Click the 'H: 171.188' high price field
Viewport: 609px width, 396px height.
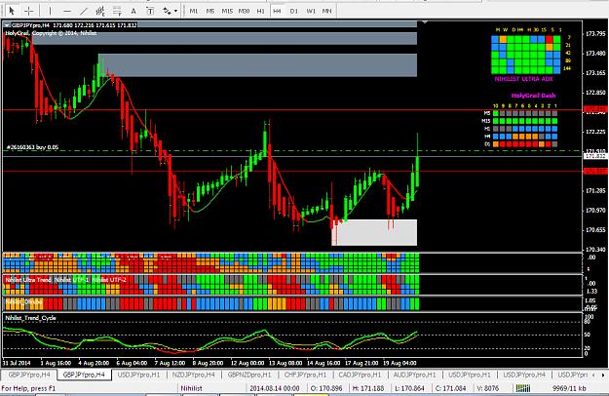(367, 388)
